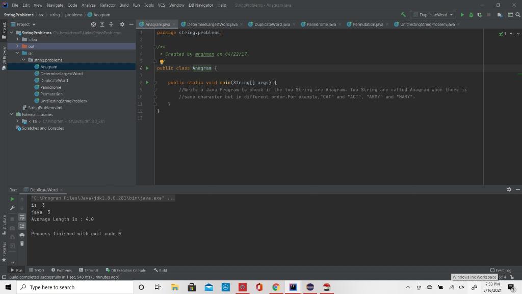Open Project panel settings with the gear icon
The width and height of the screenshot is (522, 294).
122,24
